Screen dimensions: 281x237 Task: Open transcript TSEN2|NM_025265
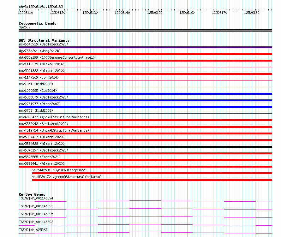(33, 230)
